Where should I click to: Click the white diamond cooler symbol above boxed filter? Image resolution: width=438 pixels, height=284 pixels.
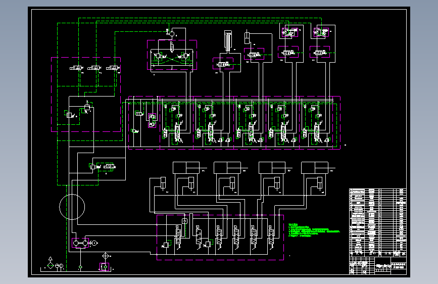pyautogui.click(x=105, y=256)
